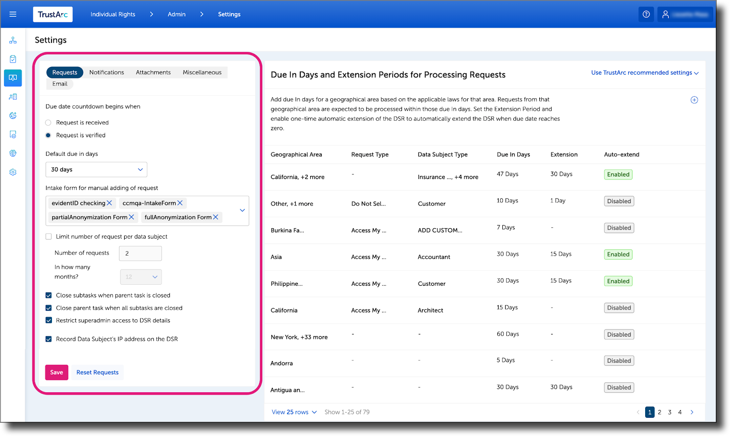Enable Limit number of request per data subject

(x=48, y=236)
